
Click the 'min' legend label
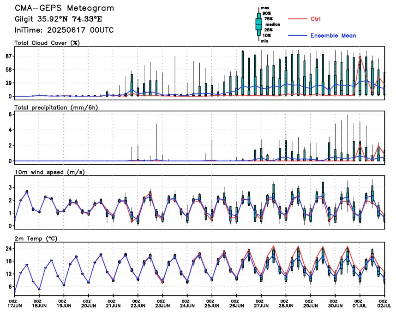pos(264,41)
